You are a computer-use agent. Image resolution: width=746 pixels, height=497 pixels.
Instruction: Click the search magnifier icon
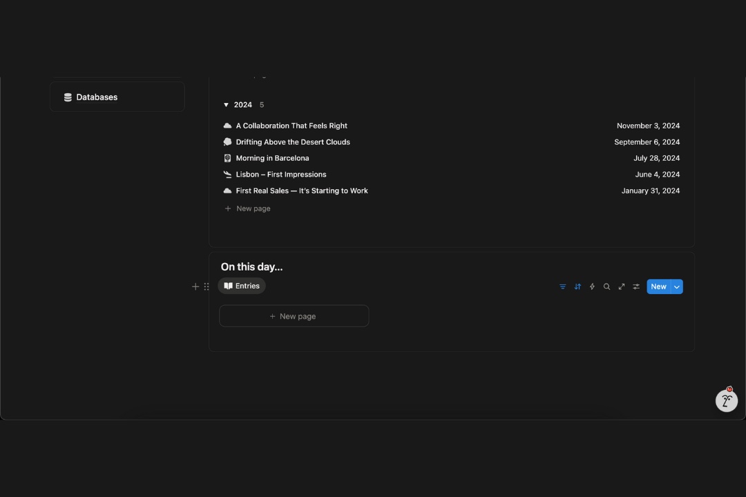[x=606, y=286]
